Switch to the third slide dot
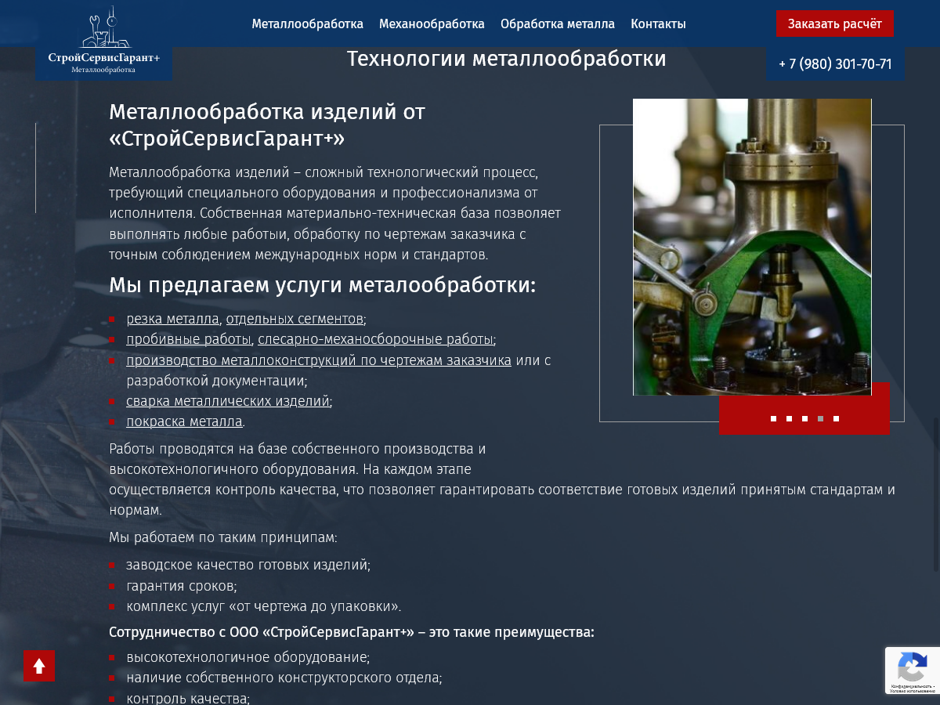This screenshot has width=940, height=705. (804, 419)
